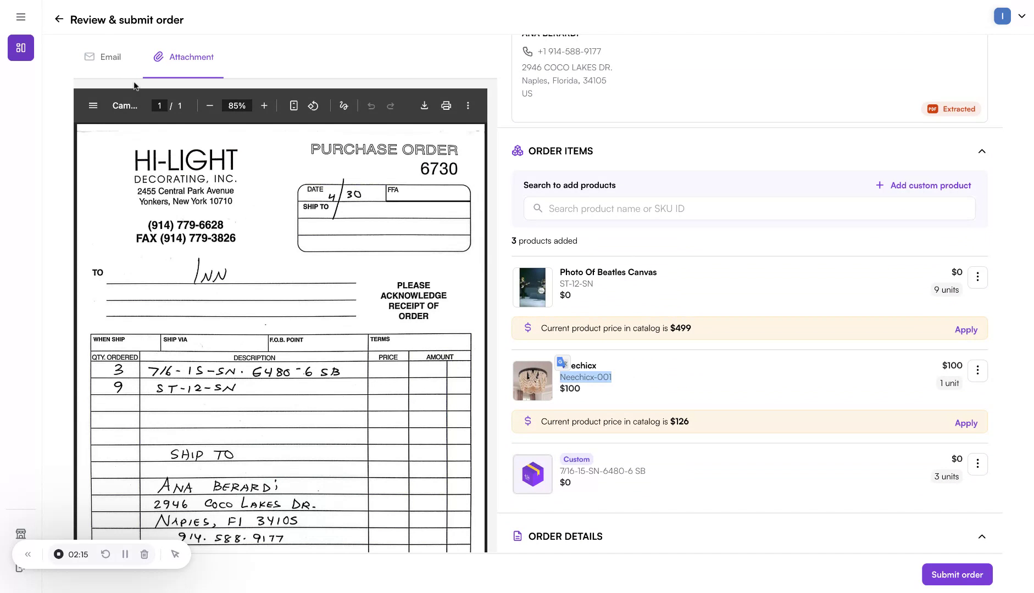Toggle the cursor pointer tool in the recorder

[175, 554]
